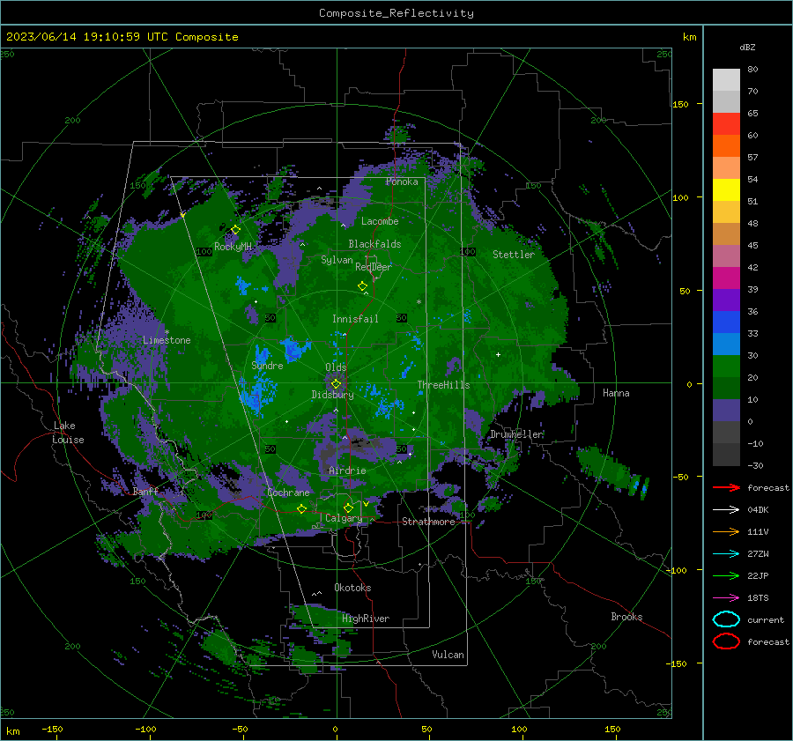
Task: Click the 'current' legend label
Action: pyautogui.click(x=766, y=619)
